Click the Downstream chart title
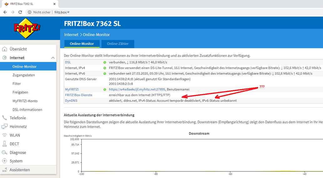This screenshot has height=178, width=323. (199, 133)
